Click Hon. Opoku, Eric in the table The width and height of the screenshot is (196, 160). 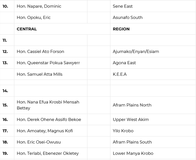(34, 18)
